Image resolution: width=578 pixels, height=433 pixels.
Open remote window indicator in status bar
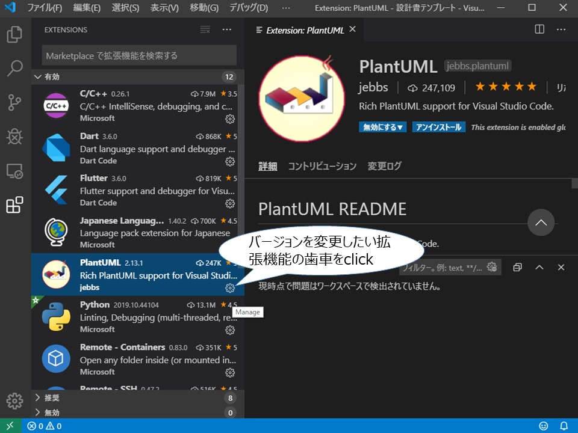[10, 426]
